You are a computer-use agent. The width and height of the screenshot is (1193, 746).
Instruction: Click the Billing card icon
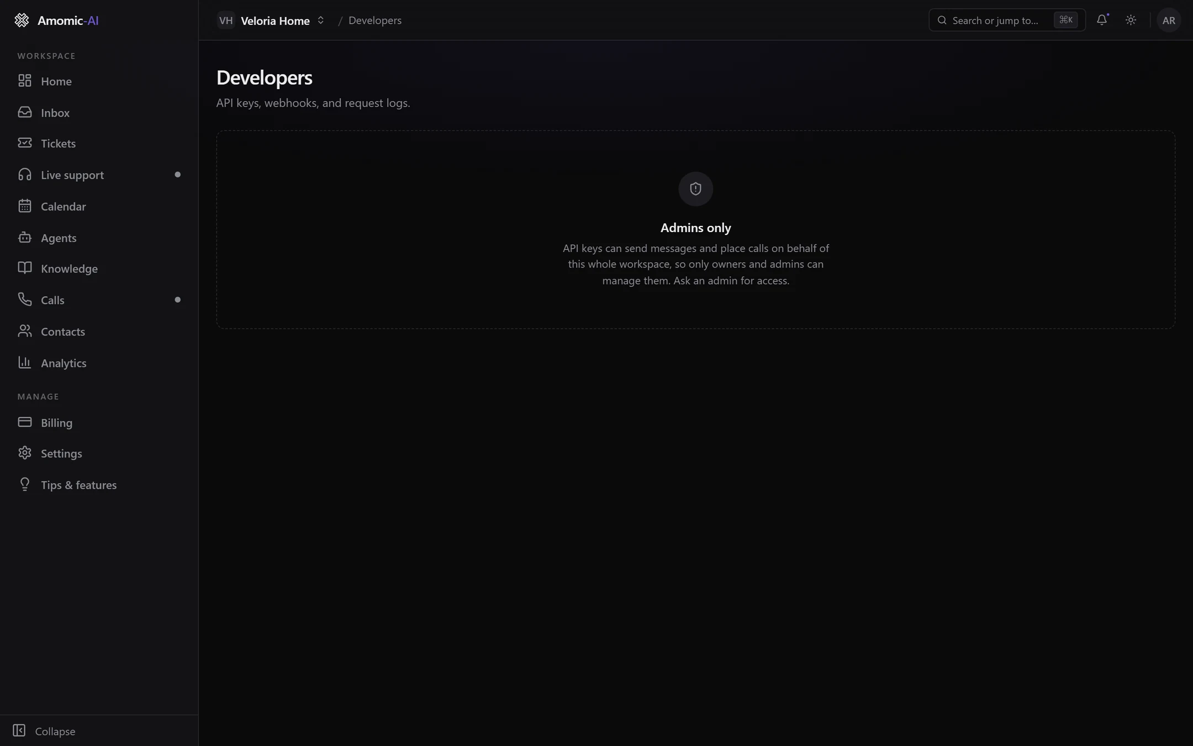coord(24,422)
